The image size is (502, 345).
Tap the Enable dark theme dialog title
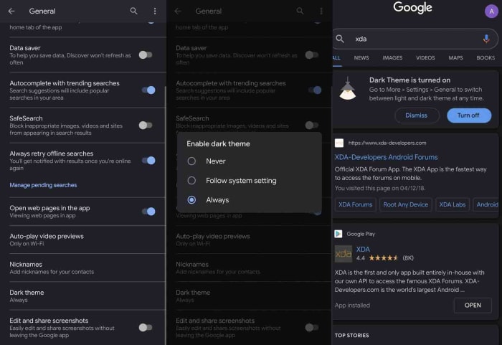[x=218, y=144]
